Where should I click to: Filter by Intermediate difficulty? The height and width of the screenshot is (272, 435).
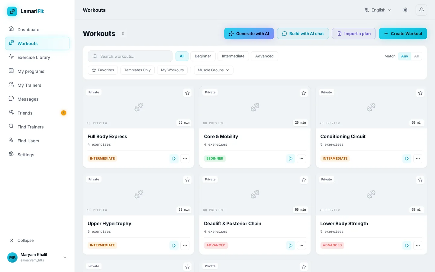[x=233, y=56]
